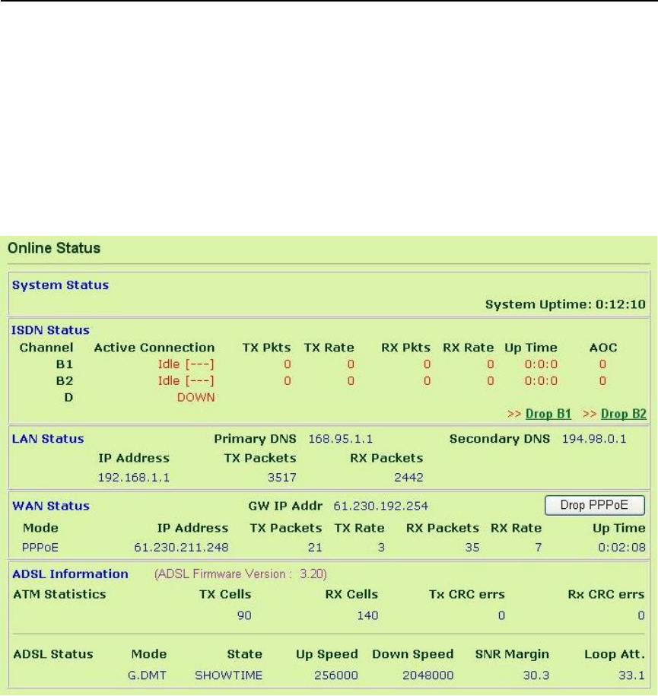Select WAN IP address 61.230.211.248
The image size is (658, 696).
181,548
